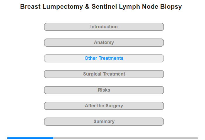Screen dimensions: 205x140
Task: Pick Surgical Treatment in the menu
Action: point(104,74)
